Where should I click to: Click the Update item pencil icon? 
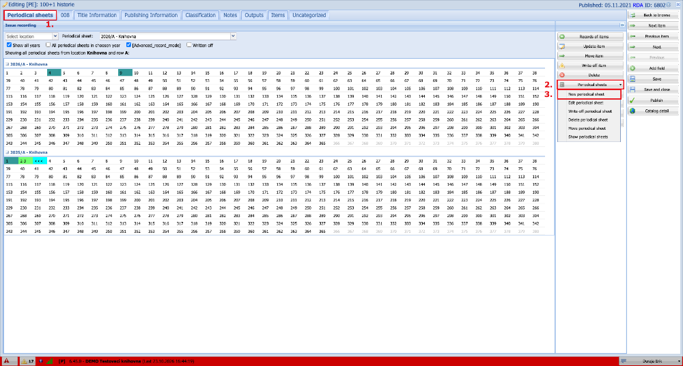[x=562, y=46]
